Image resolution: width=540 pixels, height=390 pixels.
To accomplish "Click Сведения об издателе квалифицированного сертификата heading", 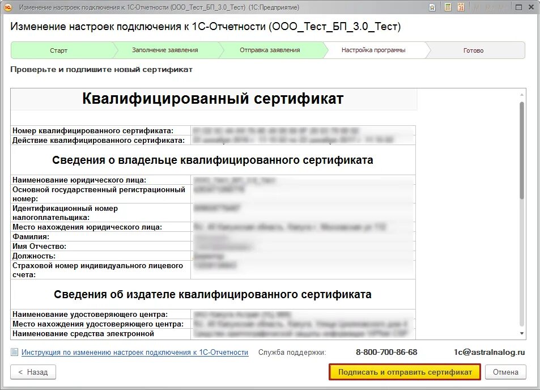I will coord(212,294).
